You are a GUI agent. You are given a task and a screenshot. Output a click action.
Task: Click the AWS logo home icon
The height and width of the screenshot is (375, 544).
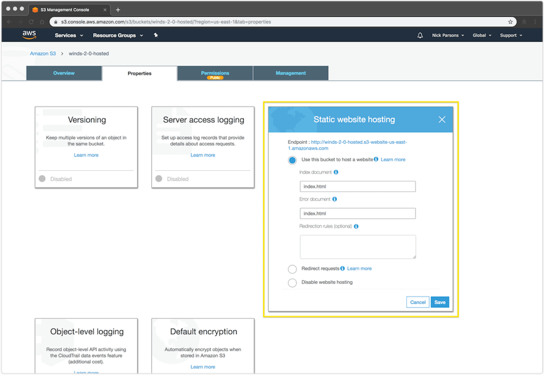[29, 35]
